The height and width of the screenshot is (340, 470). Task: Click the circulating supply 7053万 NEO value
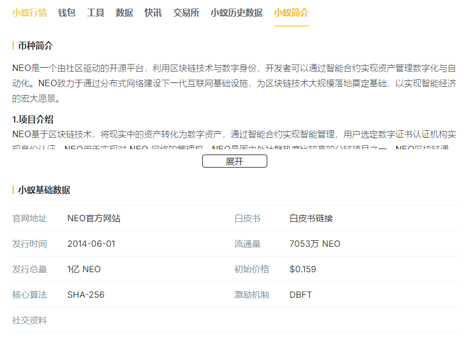(315, 244)
